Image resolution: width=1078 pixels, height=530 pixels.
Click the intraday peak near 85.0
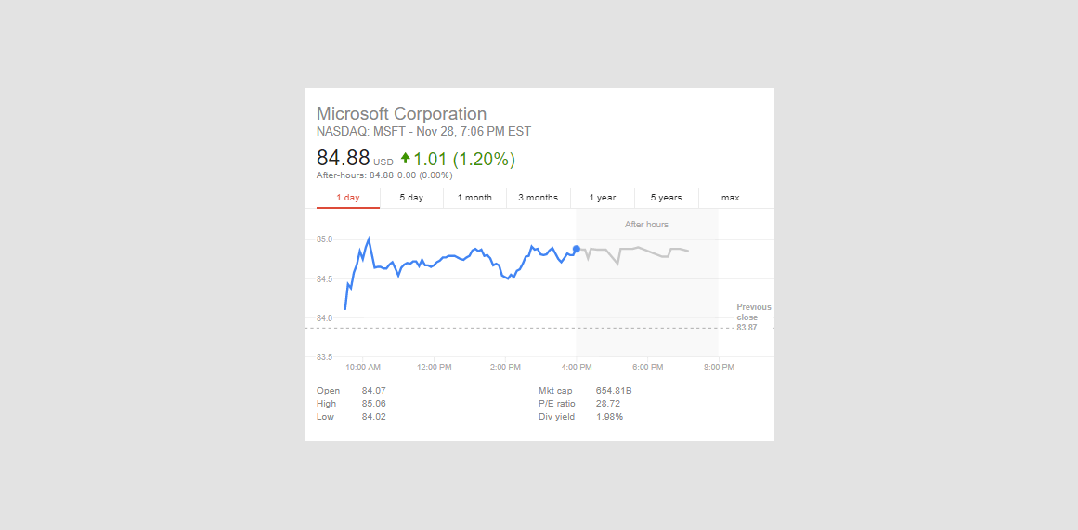click(x=369, y=239)
